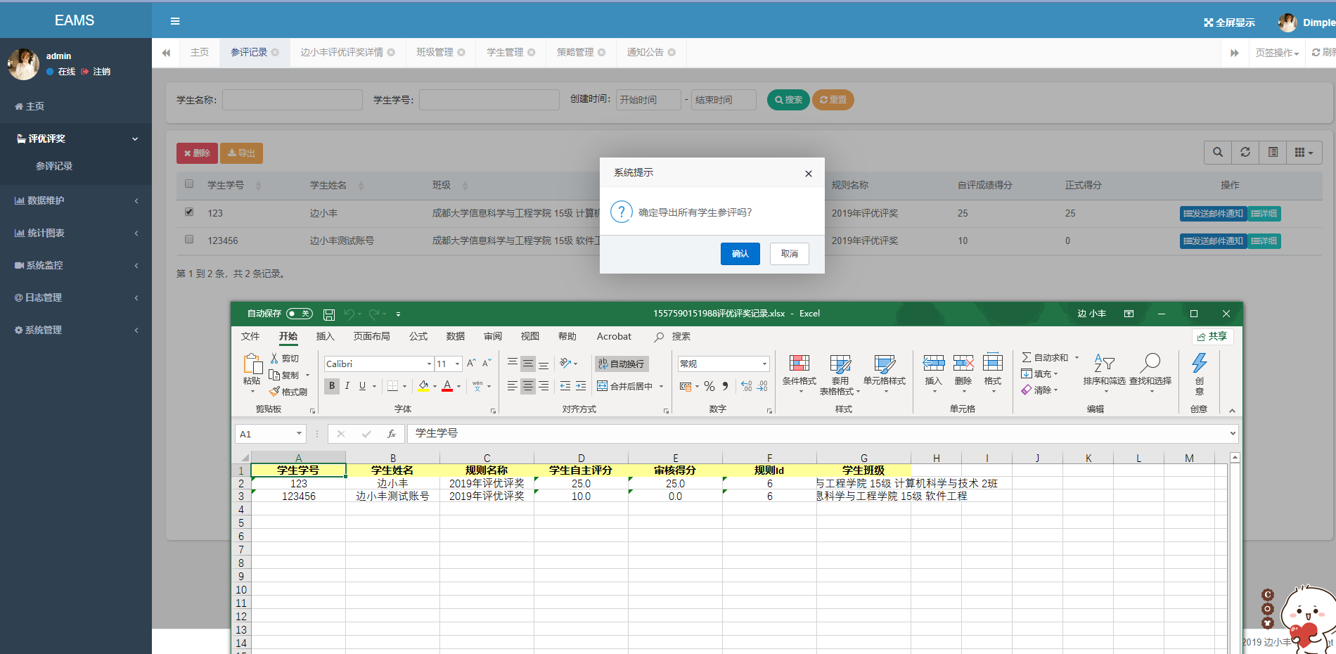This screenshot has width=1336, height=654.
Task: Toggle Italic in Excel font group
Action: [347, 386]
